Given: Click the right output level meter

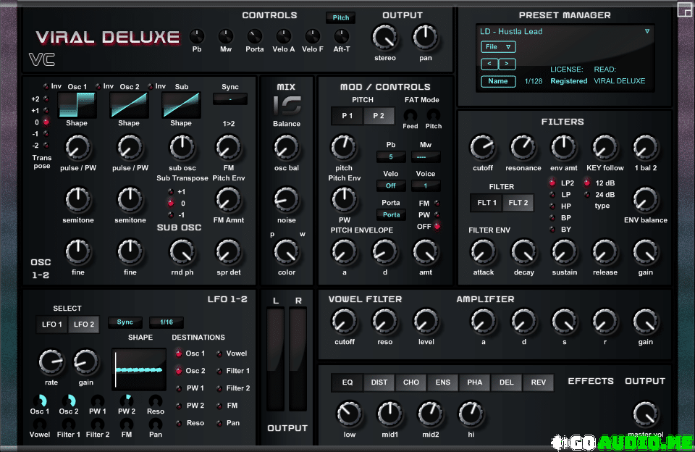Looking at the screenshot, I should pos(298,359).
